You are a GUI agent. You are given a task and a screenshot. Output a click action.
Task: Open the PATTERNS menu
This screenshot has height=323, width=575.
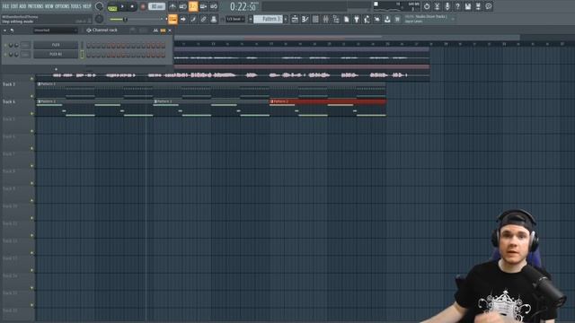(36, 6)
